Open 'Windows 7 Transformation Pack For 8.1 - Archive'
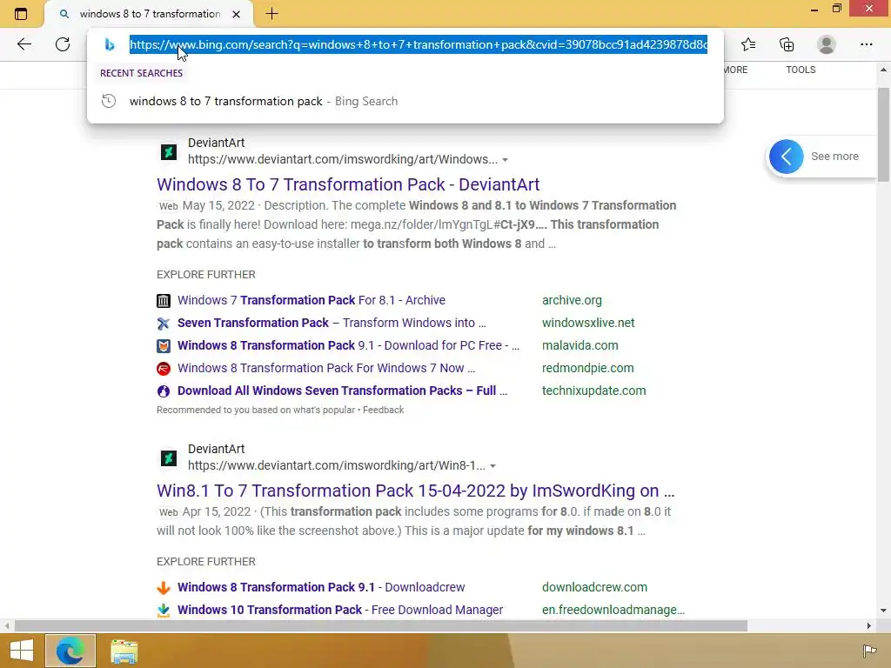 (312, 300)
